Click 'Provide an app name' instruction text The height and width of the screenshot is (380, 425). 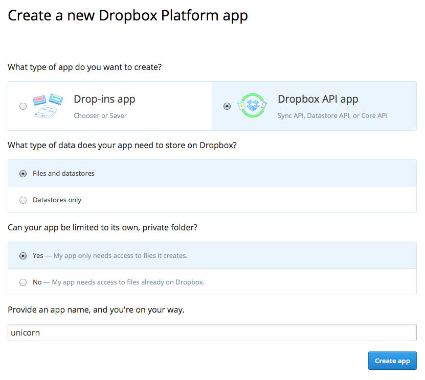coord(96,310)
